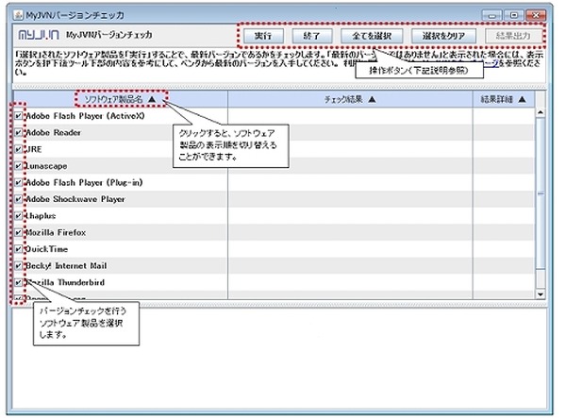The image size is (566, 418).
Task: Toggle the Becky! Internet Mail checkbox
Action: pos(19,266)
